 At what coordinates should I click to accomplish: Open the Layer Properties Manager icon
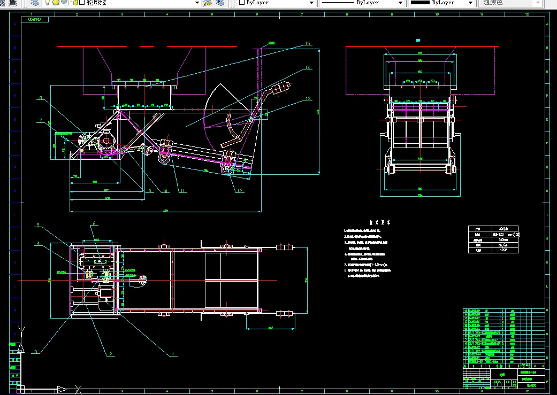(34, 3)
